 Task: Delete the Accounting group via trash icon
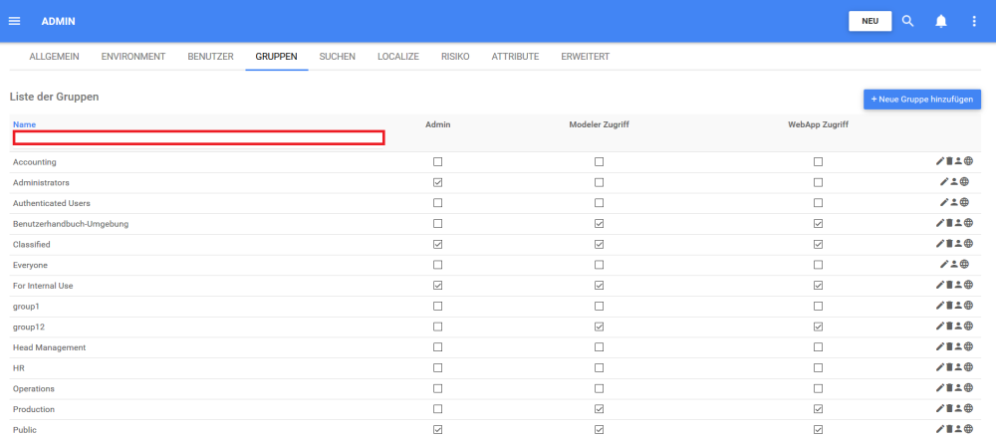(x=949, y=162)
